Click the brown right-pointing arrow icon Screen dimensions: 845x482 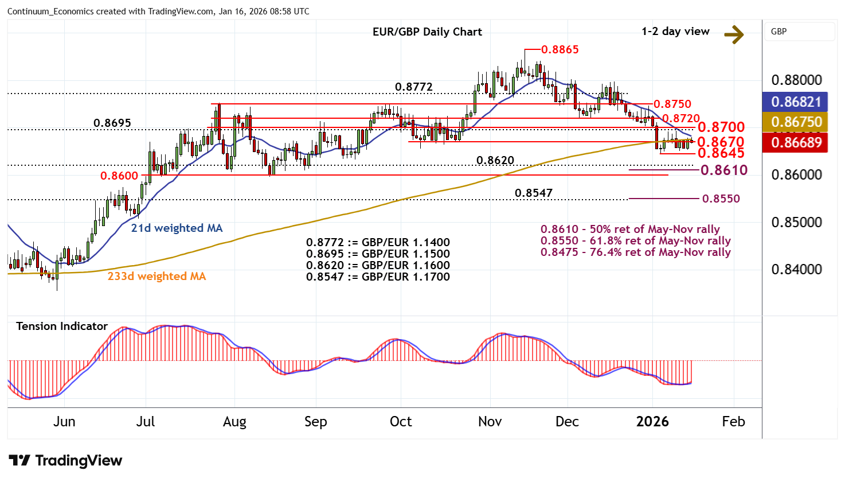733,34
